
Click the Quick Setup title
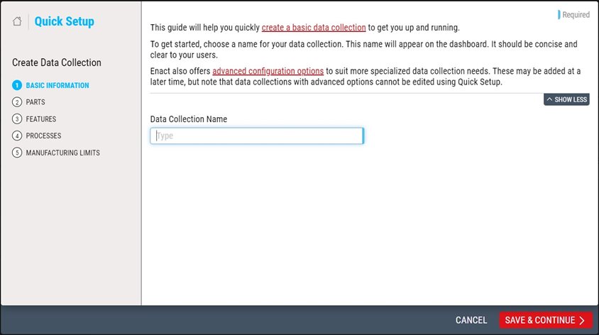tap(64, 21)
